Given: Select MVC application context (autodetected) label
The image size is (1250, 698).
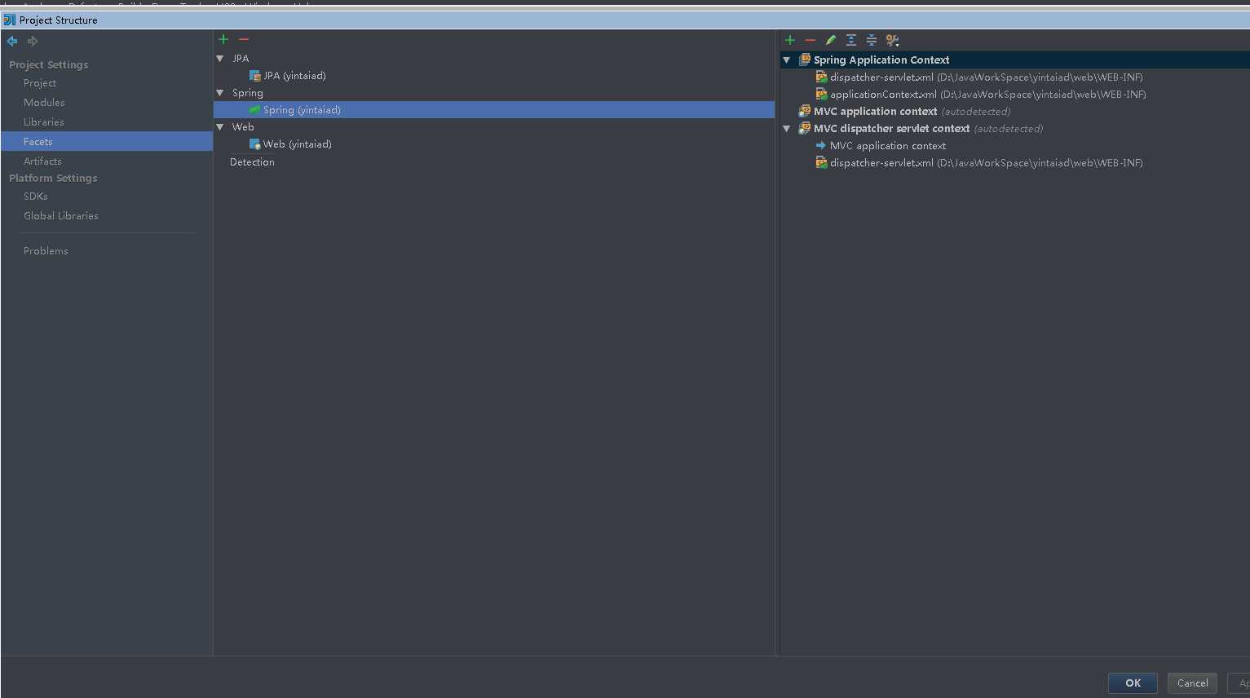Looking at the screenshot, I should coord(912,112).
